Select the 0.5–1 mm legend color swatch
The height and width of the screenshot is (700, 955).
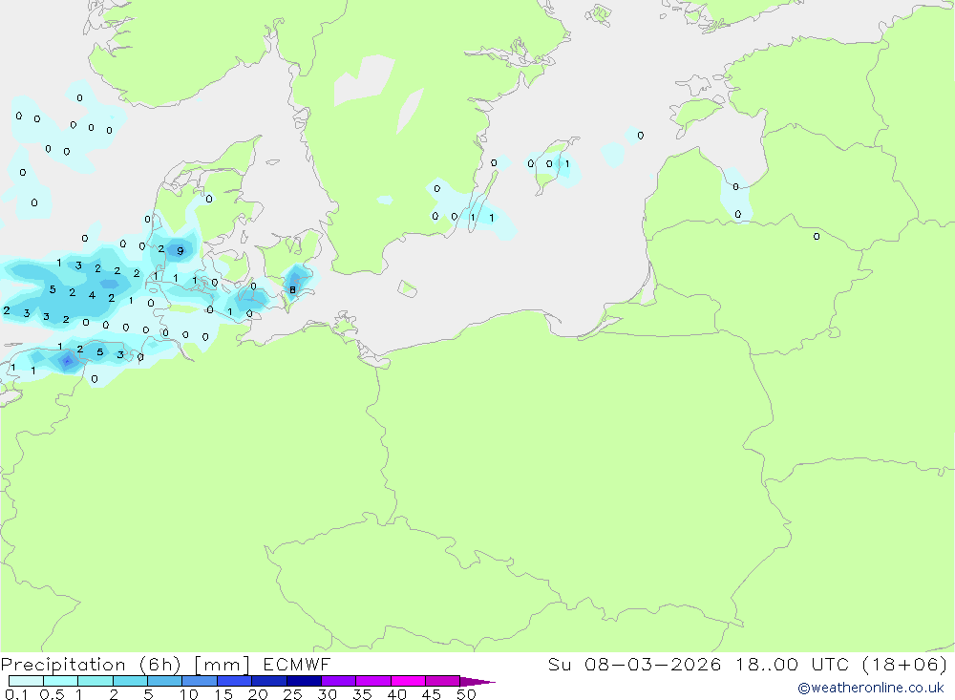coord(61,681)
